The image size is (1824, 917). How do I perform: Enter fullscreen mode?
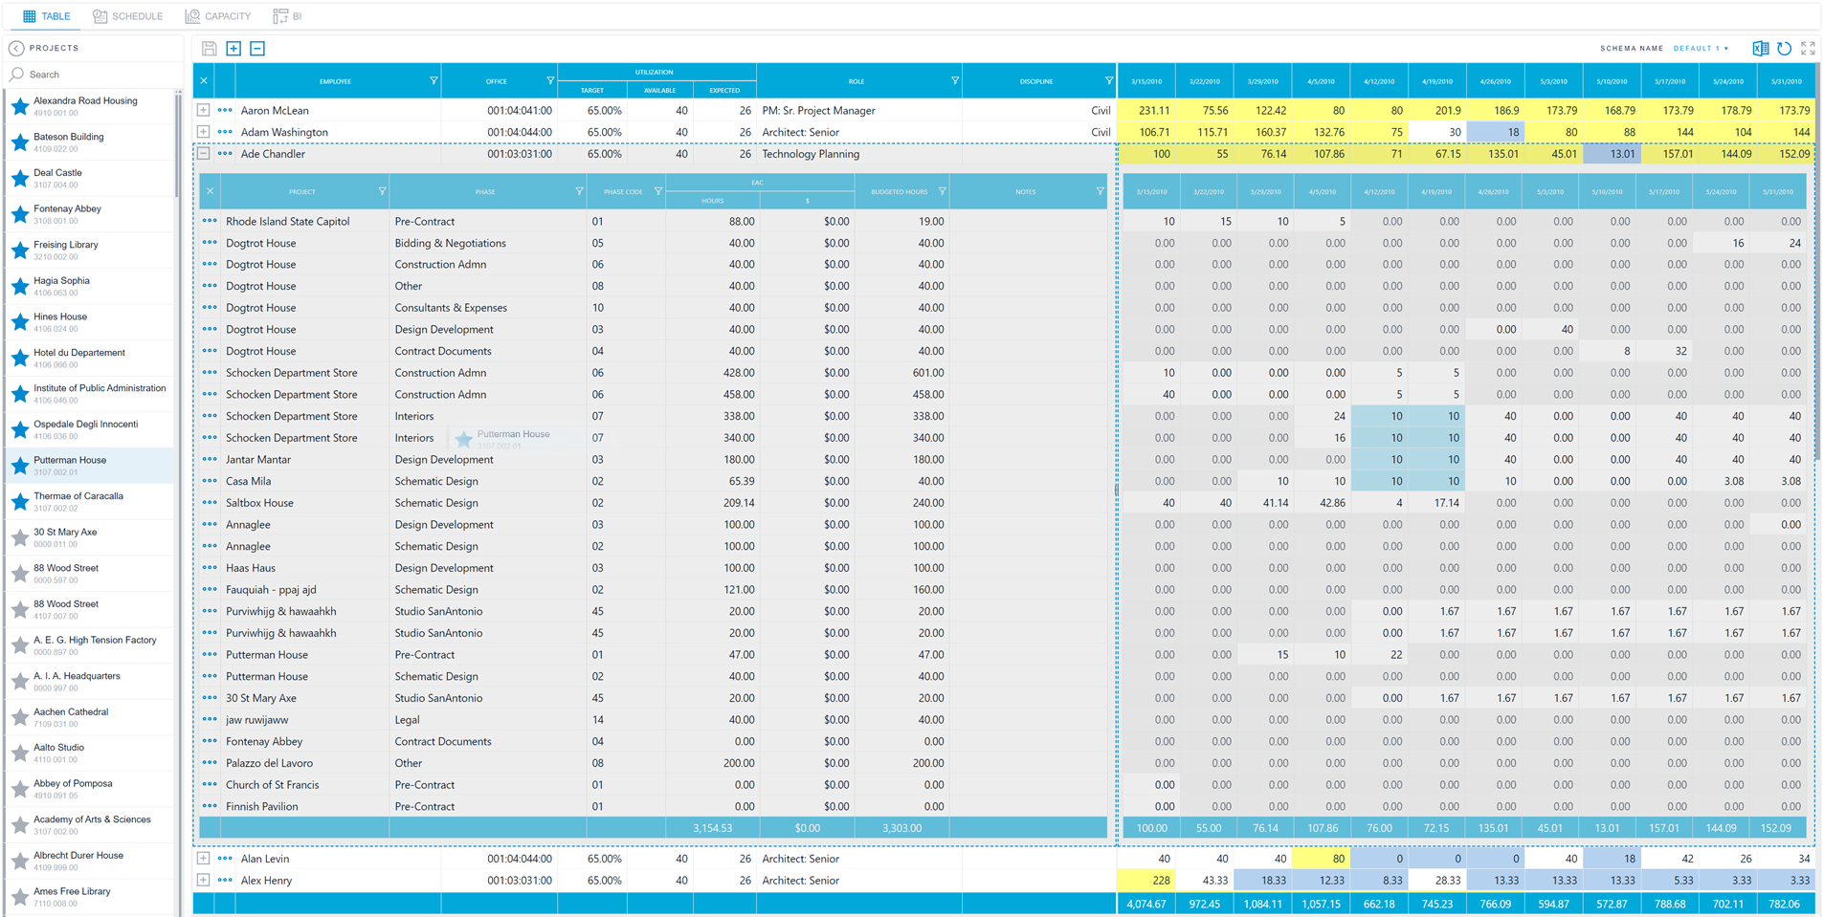coord(1809,48)
